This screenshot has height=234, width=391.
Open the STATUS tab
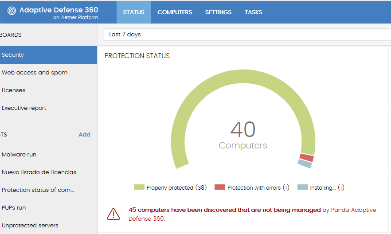(134, 12)
